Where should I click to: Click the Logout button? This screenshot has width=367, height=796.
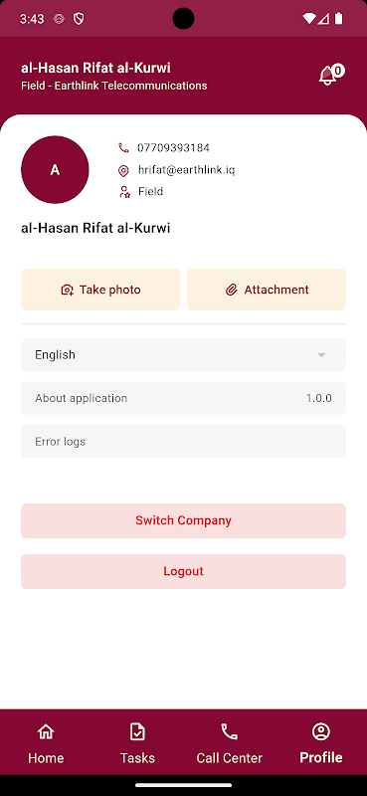(x=183, y=571)
